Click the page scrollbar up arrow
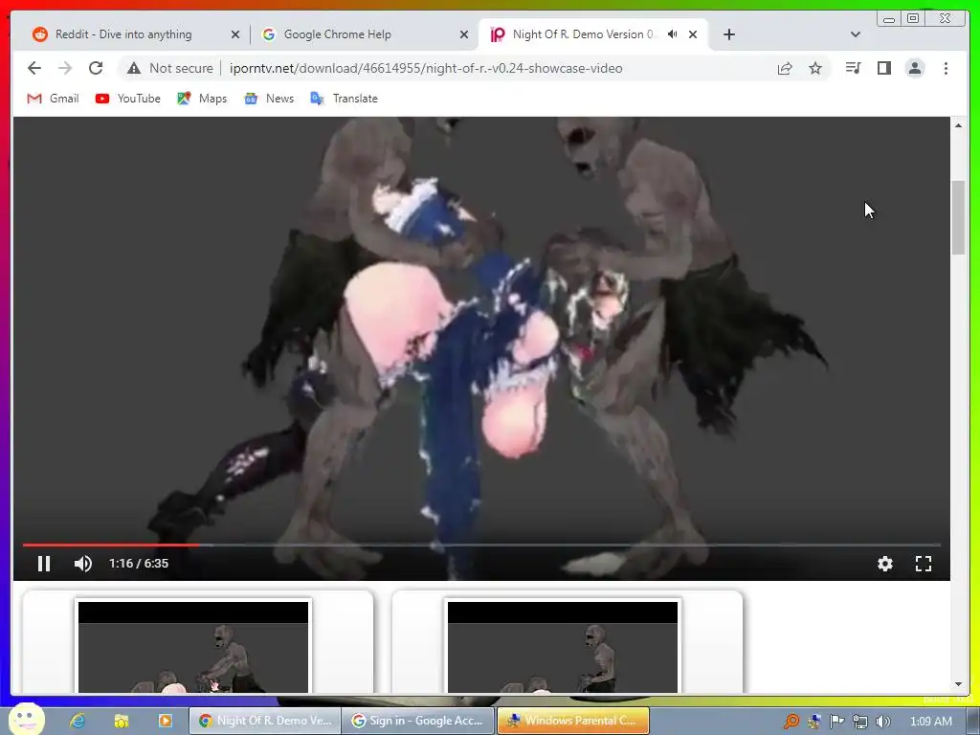 click(959, 125)
